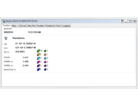Click the orange base satellite dot
This screenshot has width=138, height=106.
[x=45, y=55]
